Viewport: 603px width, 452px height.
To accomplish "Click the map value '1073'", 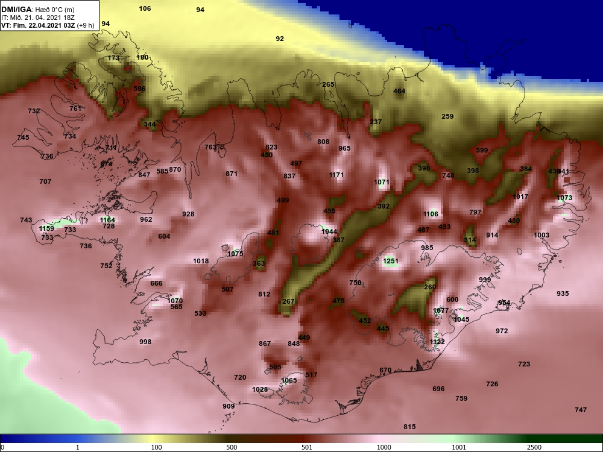I will click(564, 198).
